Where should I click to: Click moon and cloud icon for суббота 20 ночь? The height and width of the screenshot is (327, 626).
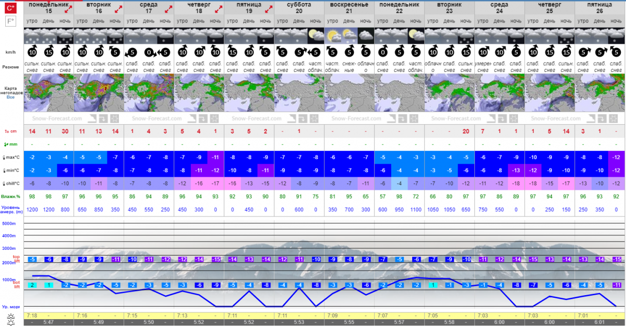coord(316,35)
